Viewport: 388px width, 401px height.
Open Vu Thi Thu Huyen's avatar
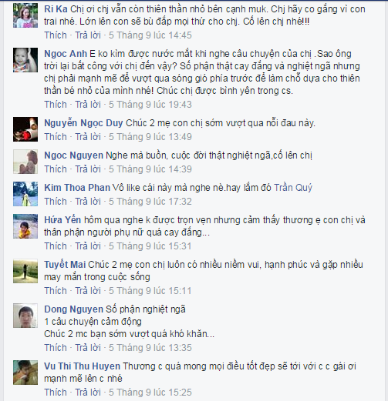click(25, 373)
